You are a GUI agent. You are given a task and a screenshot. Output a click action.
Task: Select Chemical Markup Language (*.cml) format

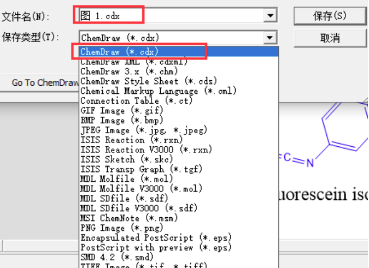179,91
